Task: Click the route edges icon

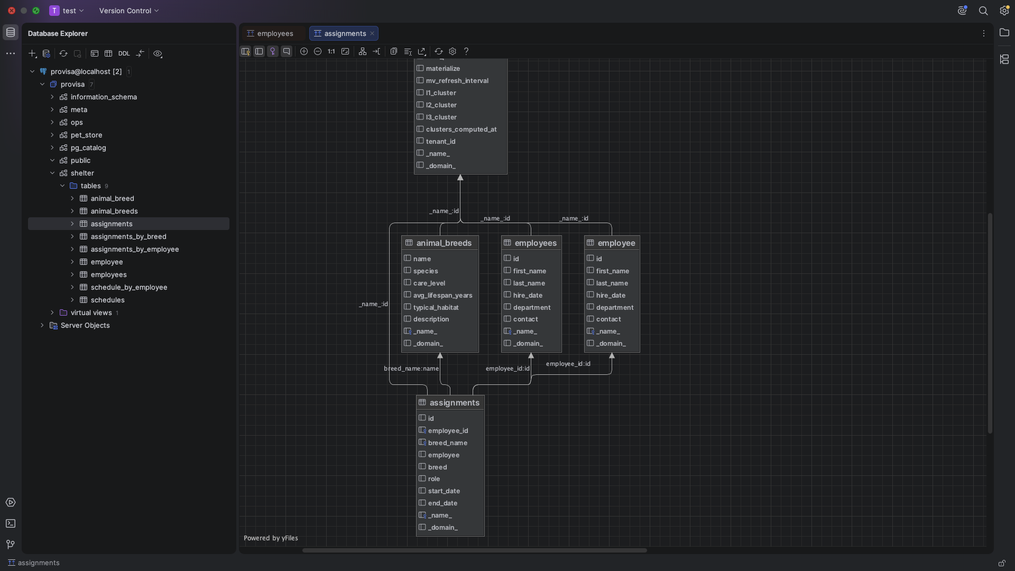Action: coord(376,51)
